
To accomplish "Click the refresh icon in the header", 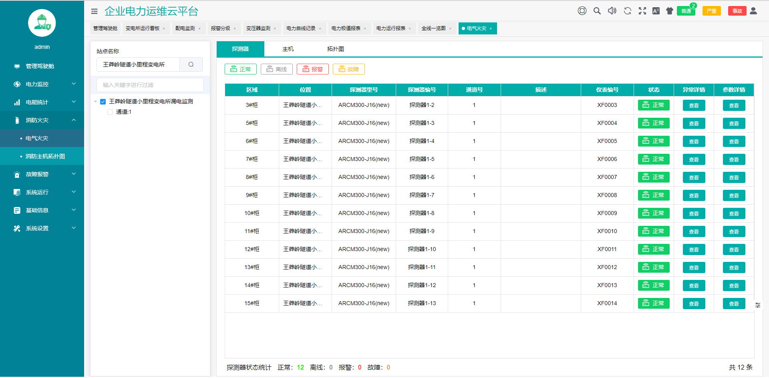I will (x=628, y=11).
